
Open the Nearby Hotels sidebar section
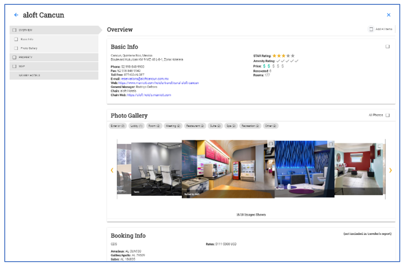coord(29,76)
